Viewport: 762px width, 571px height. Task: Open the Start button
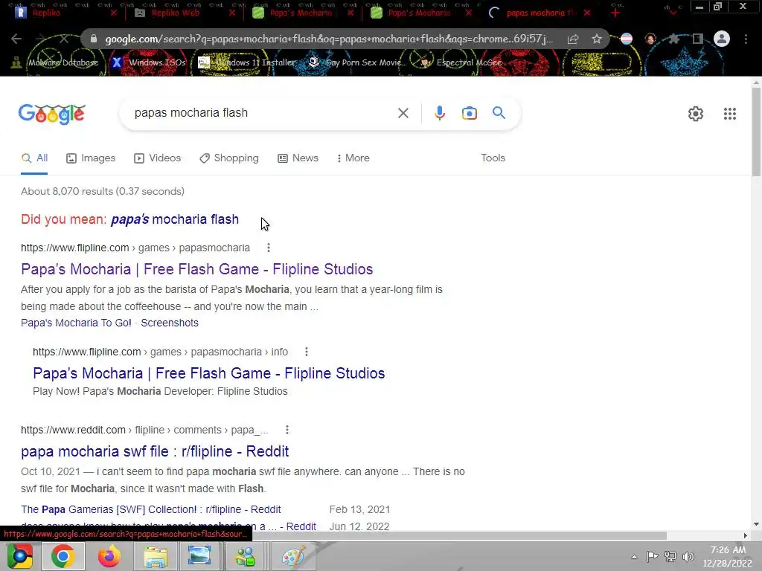(x=19, y=556)
